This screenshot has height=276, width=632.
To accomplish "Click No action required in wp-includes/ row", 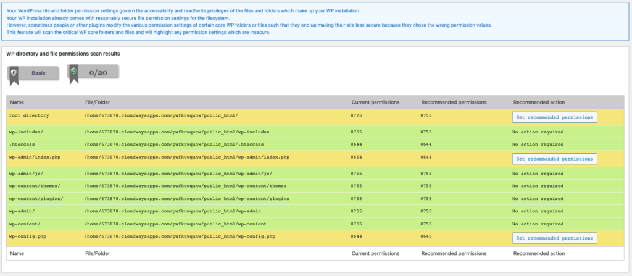I will pyautogui.click(x=538, y=132).
